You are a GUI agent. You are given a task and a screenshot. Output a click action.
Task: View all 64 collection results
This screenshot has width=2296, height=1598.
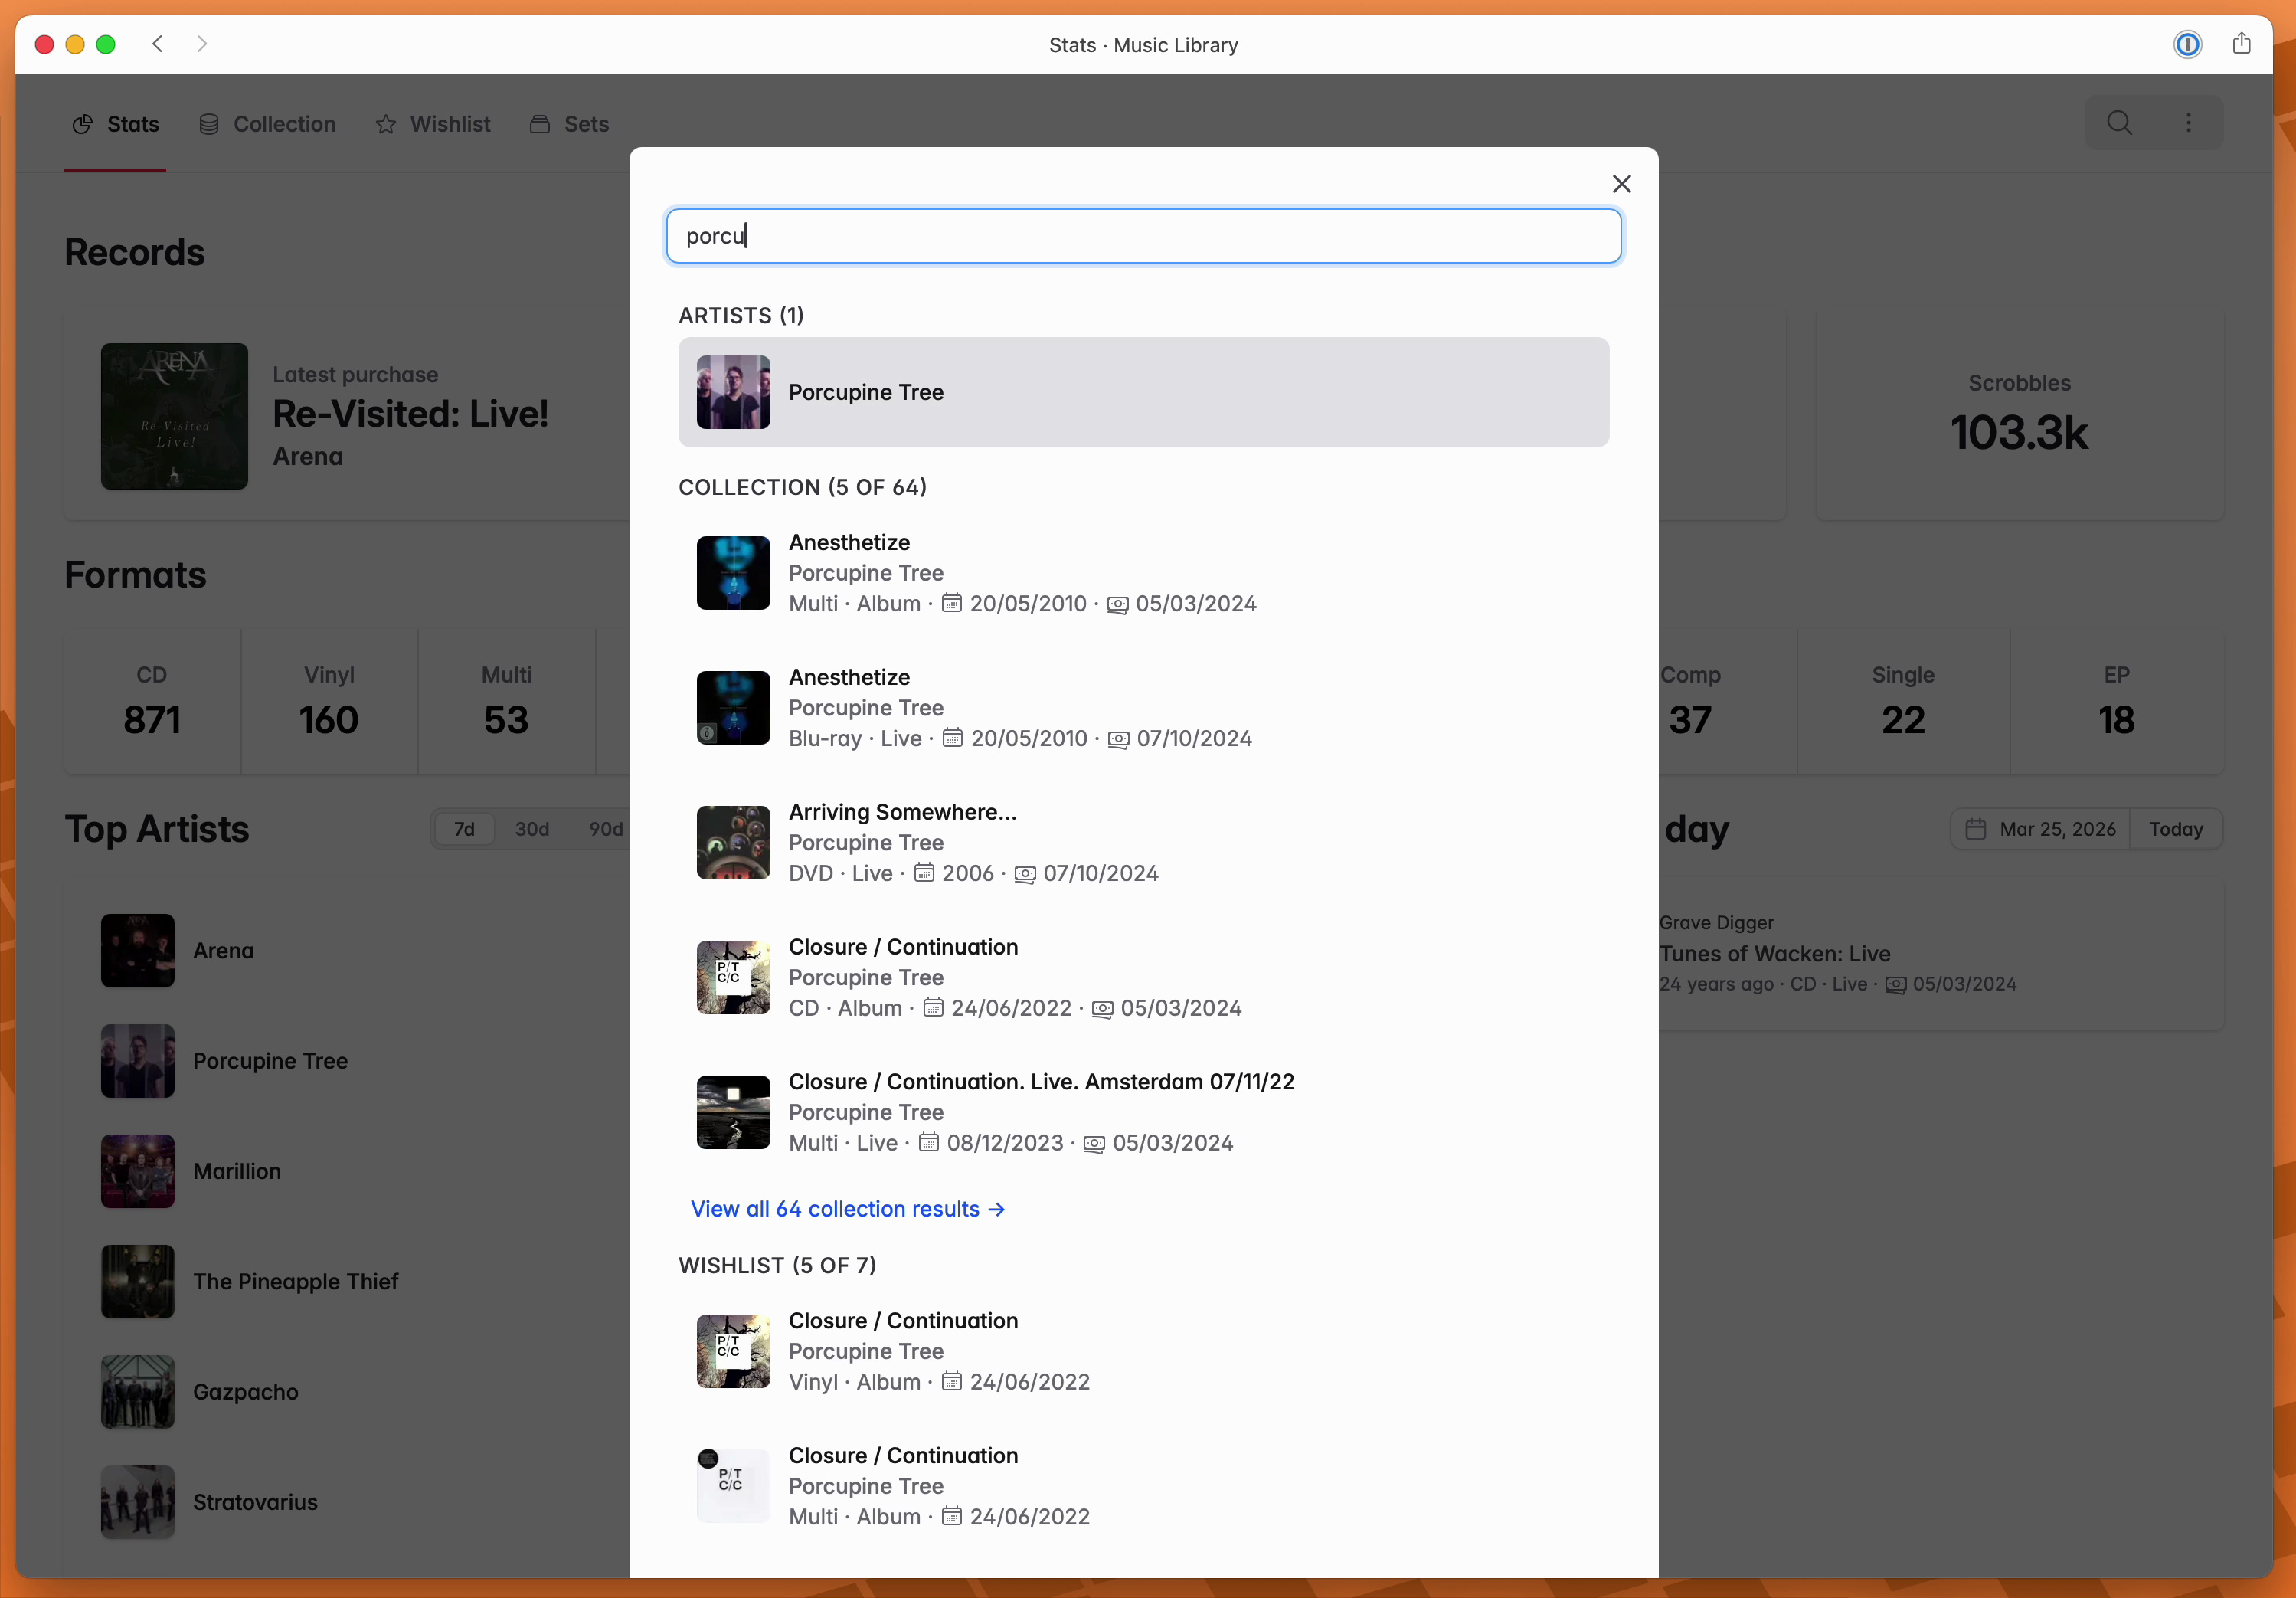click(x=847, y=1209)
